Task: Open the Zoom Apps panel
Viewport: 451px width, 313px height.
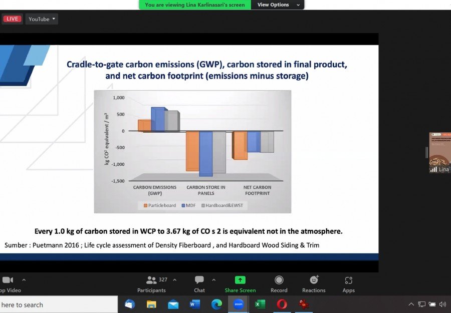Action: (x=349, y=284)
